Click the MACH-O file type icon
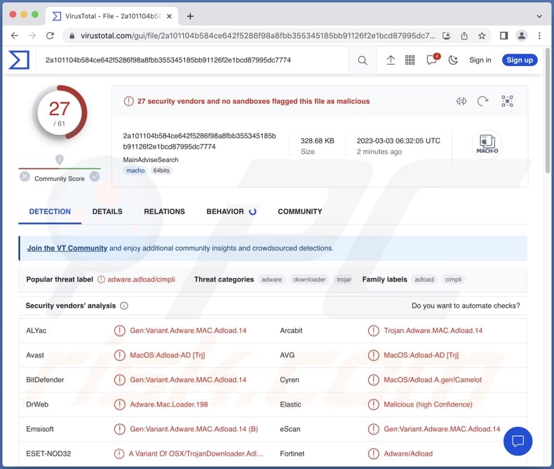 point(487,145)
